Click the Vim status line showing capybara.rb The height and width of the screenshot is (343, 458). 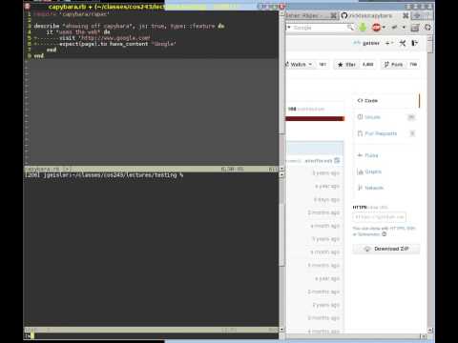click(151, 170)
